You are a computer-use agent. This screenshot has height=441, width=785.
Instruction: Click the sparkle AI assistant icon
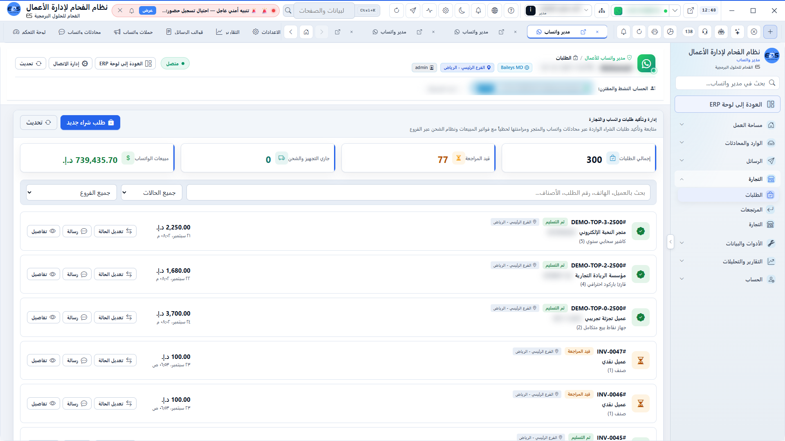pyautogui.click(x=737, y=32)
